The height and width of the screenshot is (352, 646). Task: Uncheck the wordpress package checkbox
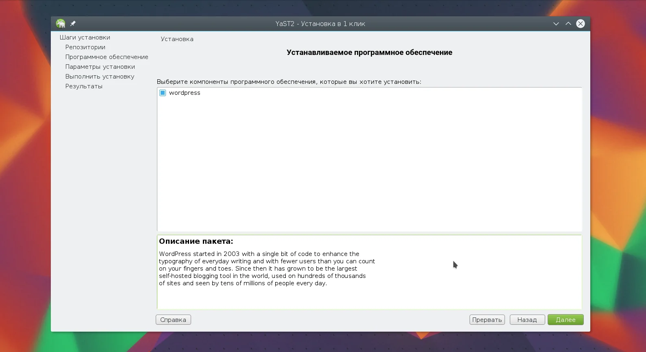pos(163,93)
